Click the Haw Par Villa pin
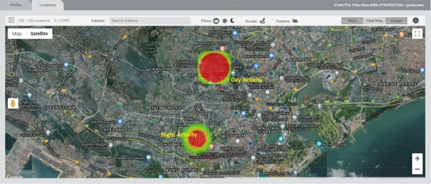 pos(48,133)
